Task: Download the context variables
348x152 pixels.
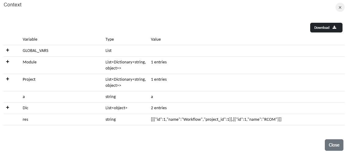Action: point(326,28)
